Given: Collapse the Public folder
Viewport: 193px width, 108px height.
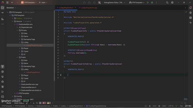Looking at the screenshot, I should pyautogui.click(x=17, y=57).
